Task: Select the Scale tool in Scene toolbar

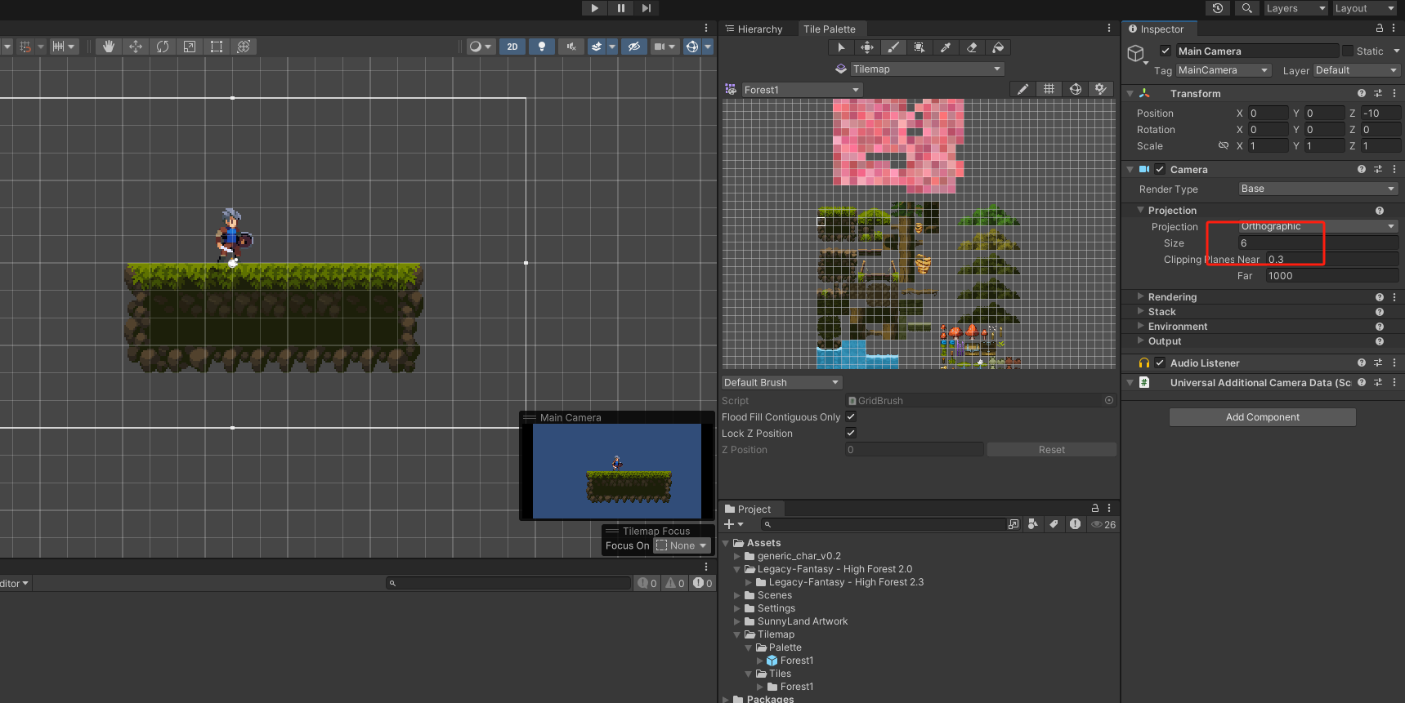Action: [190, 47]
